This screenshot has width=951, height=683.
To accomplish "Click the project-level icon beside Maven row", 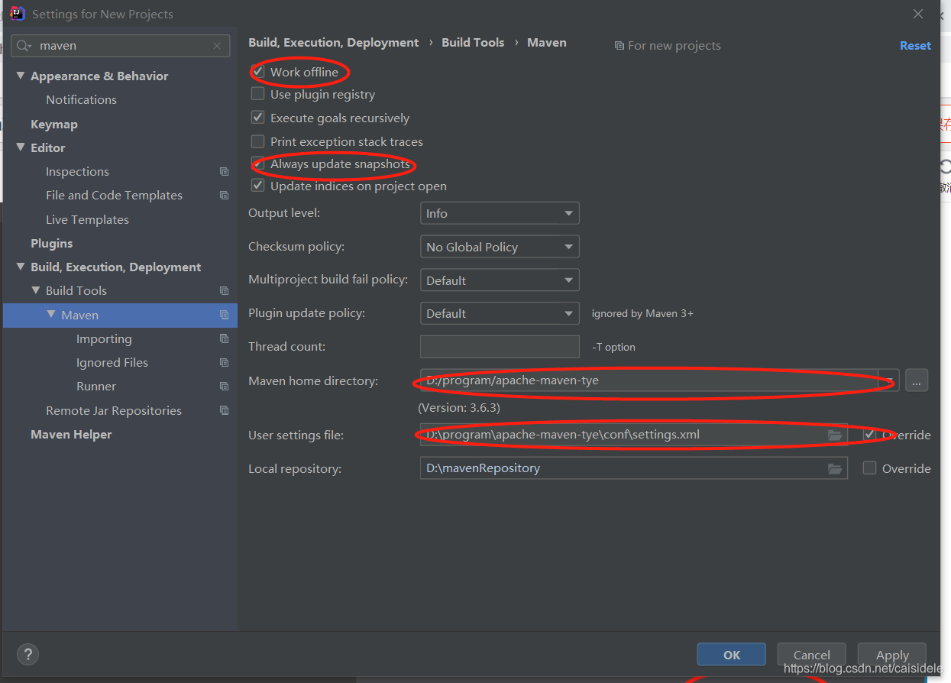I will [224, 315].
